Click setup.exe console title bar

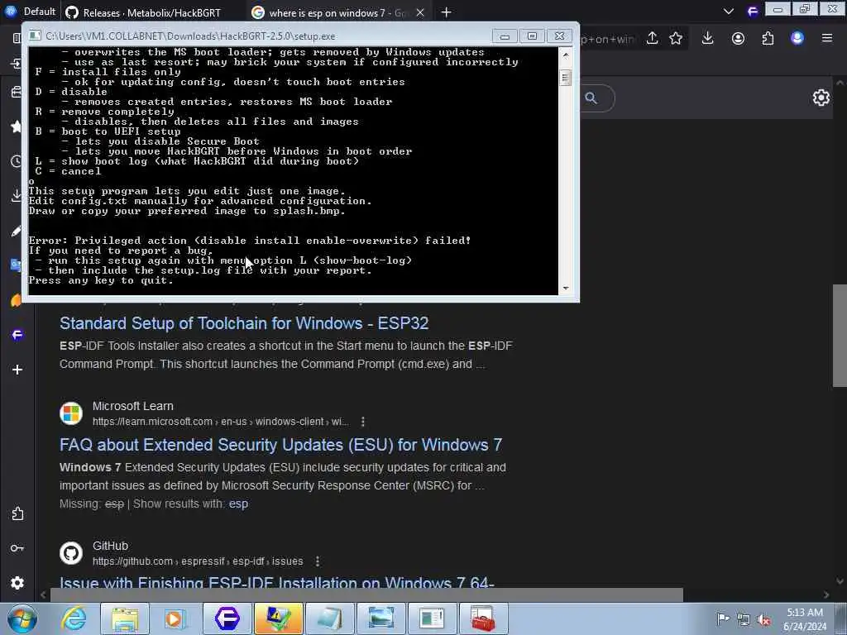[259, 36]
